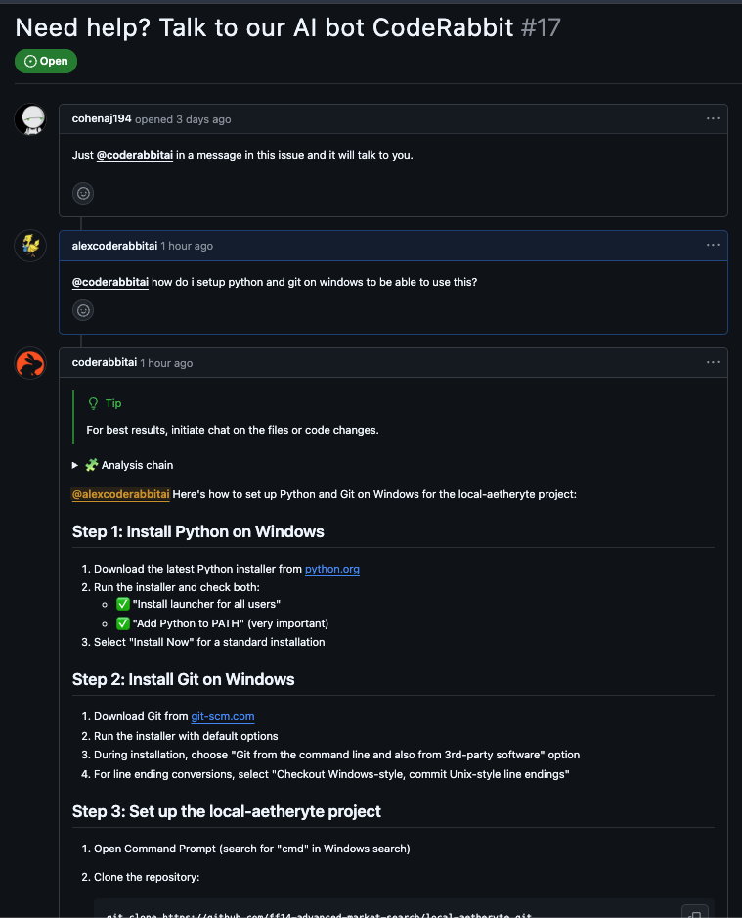Add an emoji reaction to cohenaj194's comment
Image resolution: width=742 pixels, height=918 pixels.
pos(83,193)
